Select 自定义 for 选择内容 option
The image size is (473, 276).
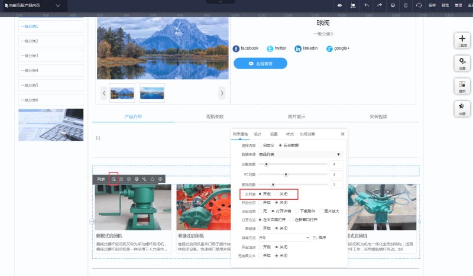click(260, 145)
